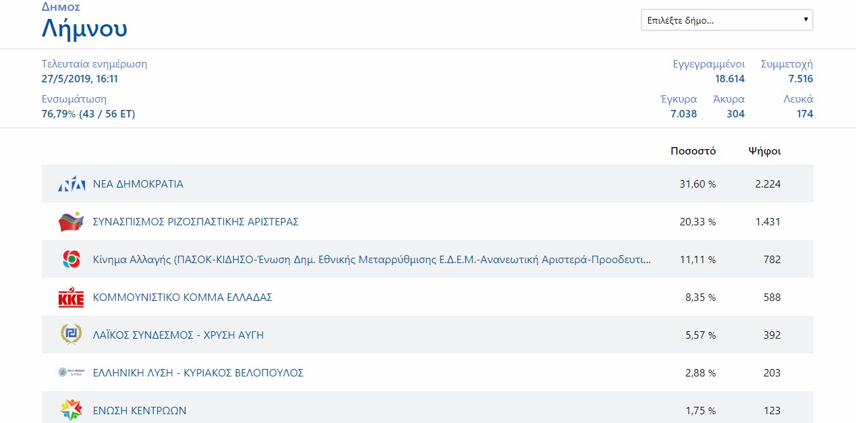This screenshot has height=423, width=856.
Task: Click the Ποσοστό column header
Action: point(693,151)
